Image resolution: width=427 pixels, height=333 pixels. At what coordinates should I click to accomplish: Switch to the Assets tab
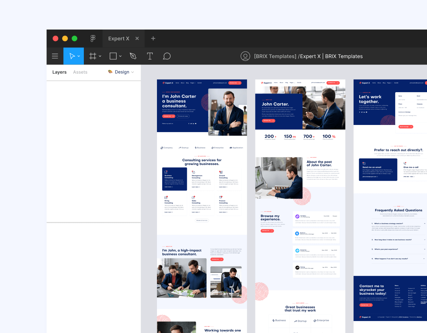click(x=80, y=72)
